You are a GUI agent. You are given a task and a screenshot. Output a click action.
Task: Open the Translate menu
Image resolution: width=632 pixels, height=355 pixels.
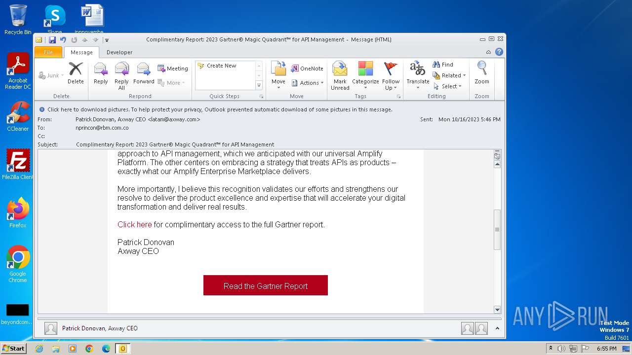418,76
